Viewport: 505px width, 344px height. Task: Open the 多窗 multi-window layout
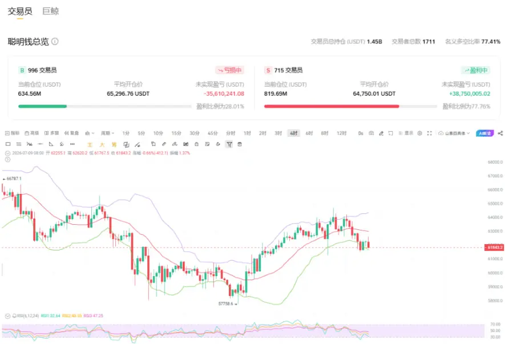(x=51, y=133)
